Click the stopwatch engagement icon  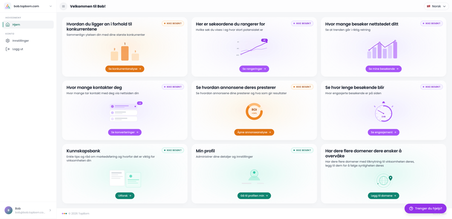pos(383,112)
